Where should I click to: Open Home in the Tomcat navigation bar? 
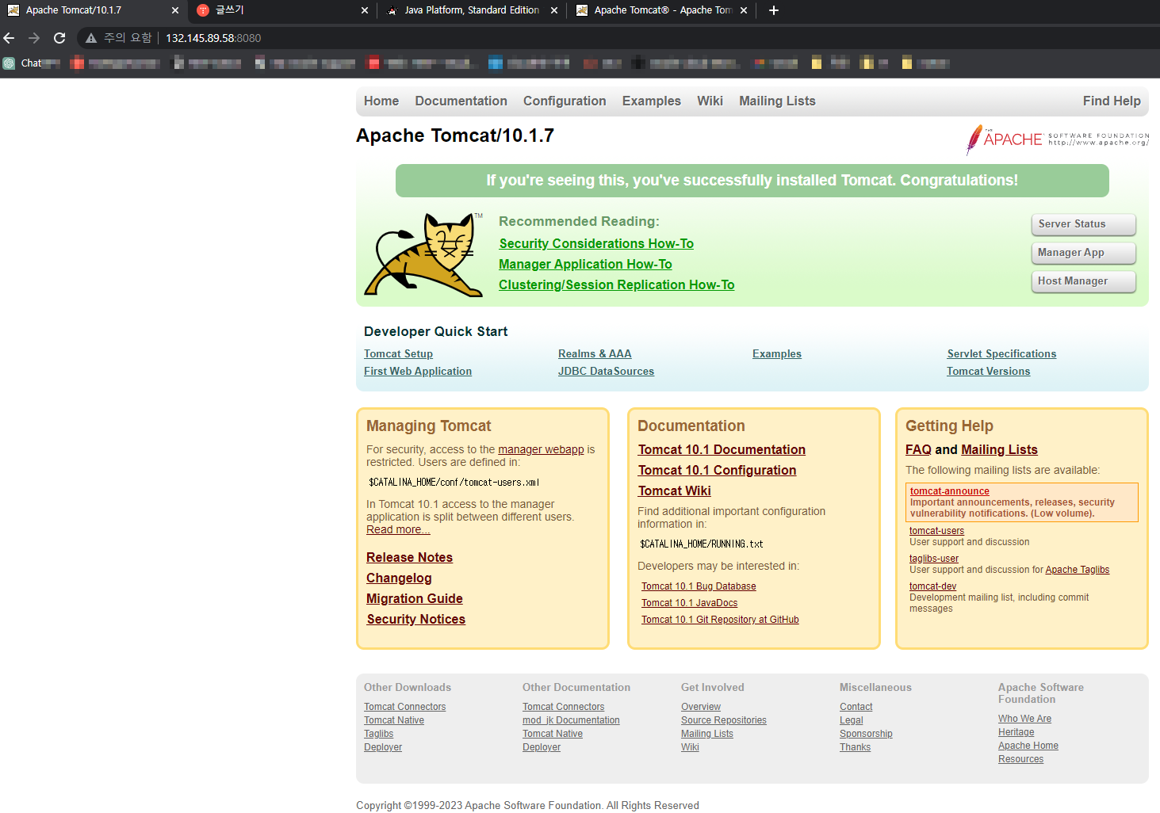coord(381,101)
